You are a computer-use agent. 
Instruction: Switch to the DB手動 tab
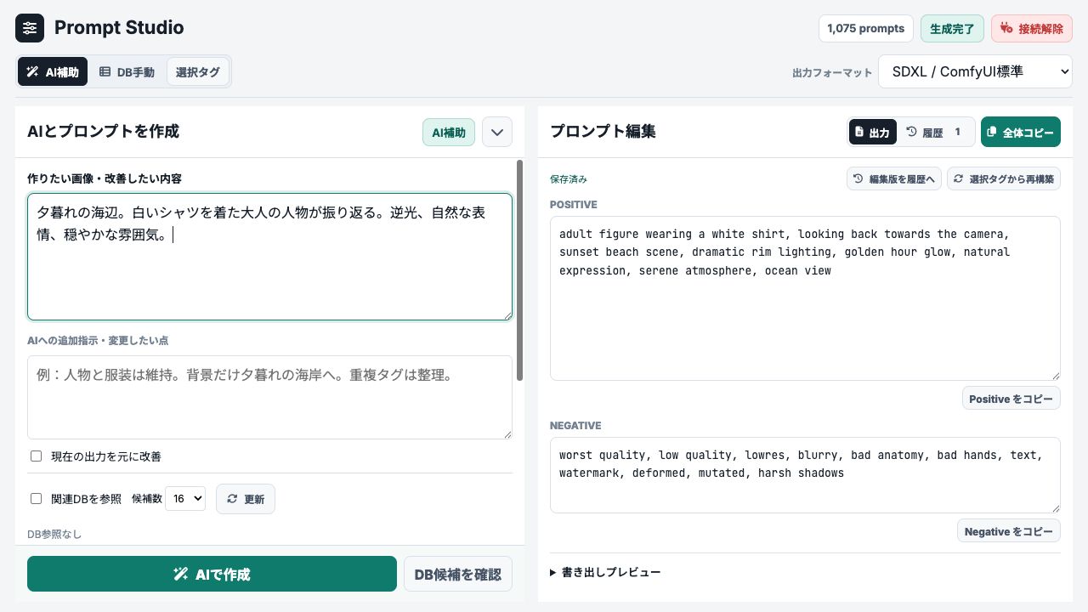click(x=127, y=72)
